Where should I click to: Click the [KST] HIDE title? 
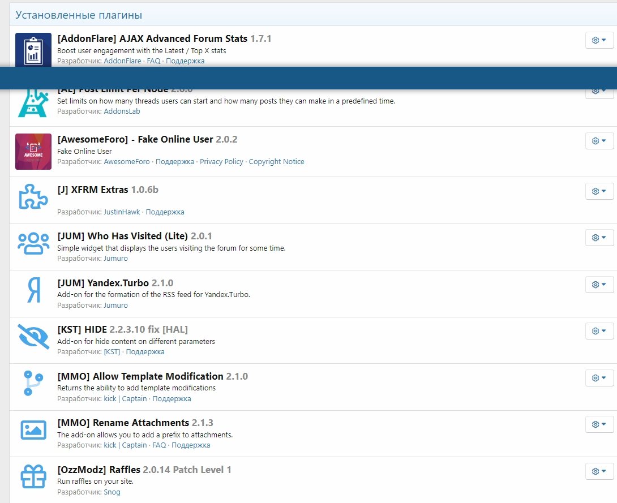coord(82,329)
